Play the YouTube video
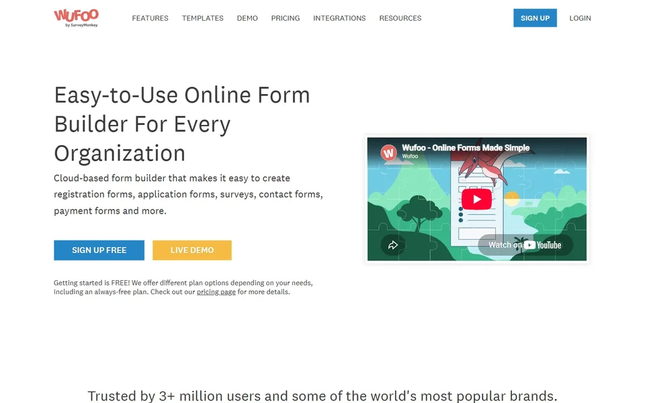This screenshot has width=645, height=403. point(476,199)
